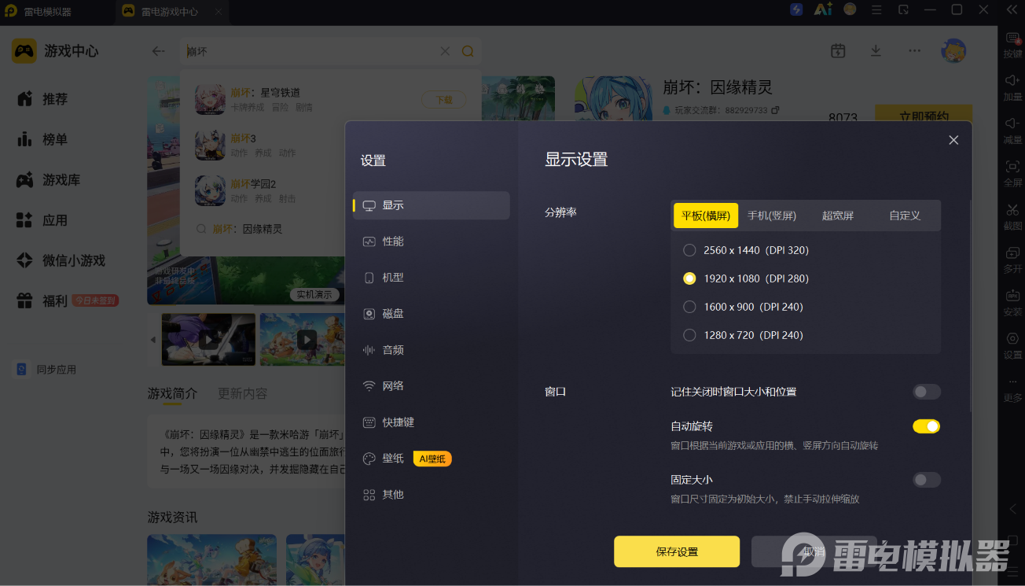Open the 音频 settings section
1025x586 pixels.
pyautogui.click(x=432, y=350)
